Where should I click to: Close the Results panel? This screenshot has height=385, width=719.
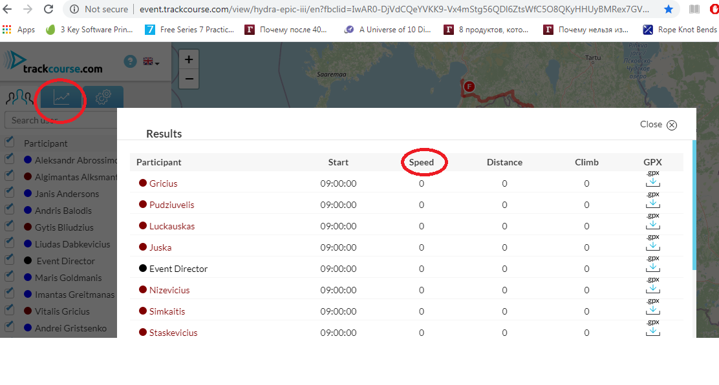(658, 125)
